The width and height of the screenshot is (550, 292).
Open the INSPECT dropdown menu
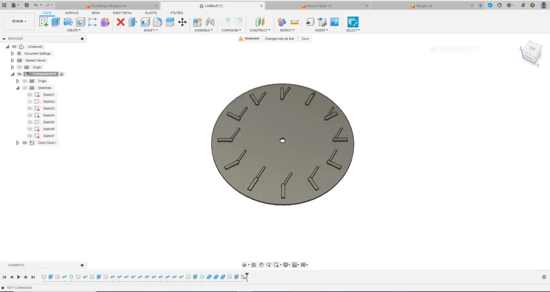[287, 30]
